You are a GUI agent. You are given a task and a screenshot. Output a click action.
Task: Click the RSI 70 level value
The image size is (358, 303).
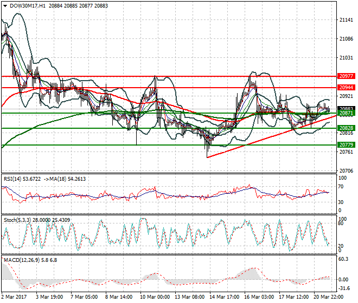341,187
